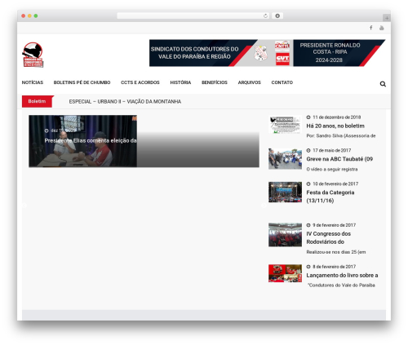The image size is (408, 345).
Task: Open 'Lançamento do livro sobre a' article
Action: pos(342,275)
